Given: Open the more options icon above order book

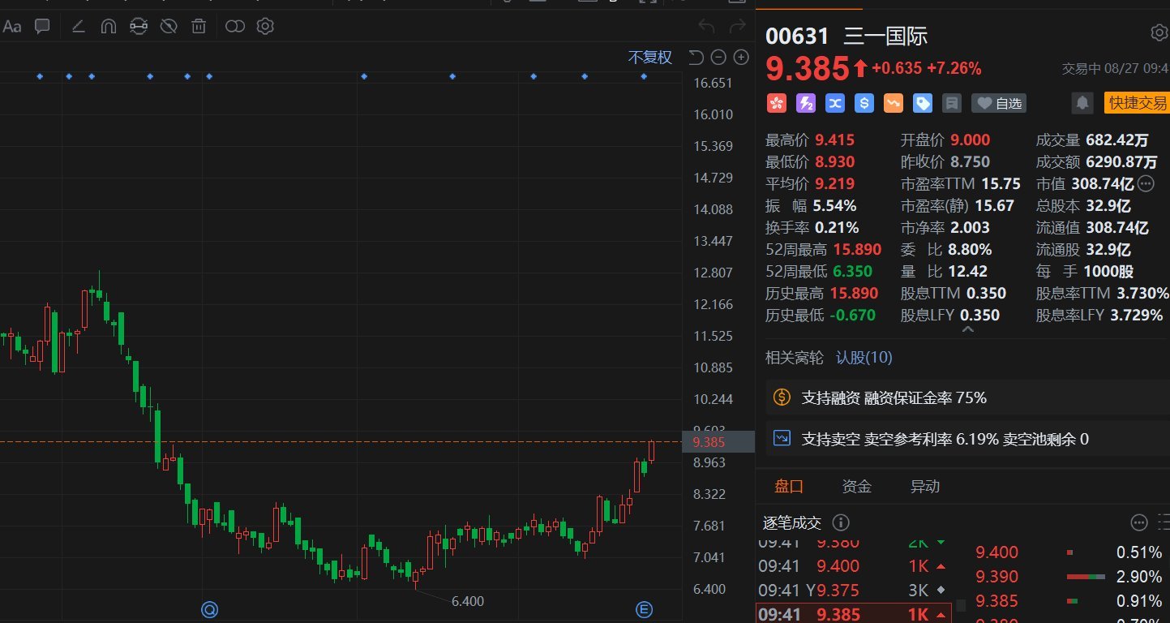Looking at the screenshot, I should [1139, 522].
